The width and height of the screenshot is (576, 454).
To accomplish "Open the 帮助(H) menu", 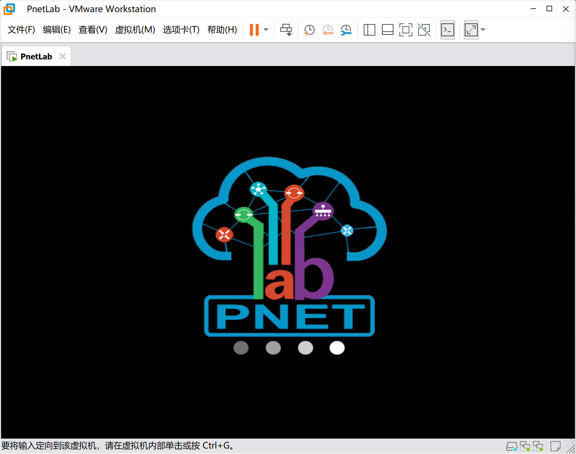I will point(222,30).
